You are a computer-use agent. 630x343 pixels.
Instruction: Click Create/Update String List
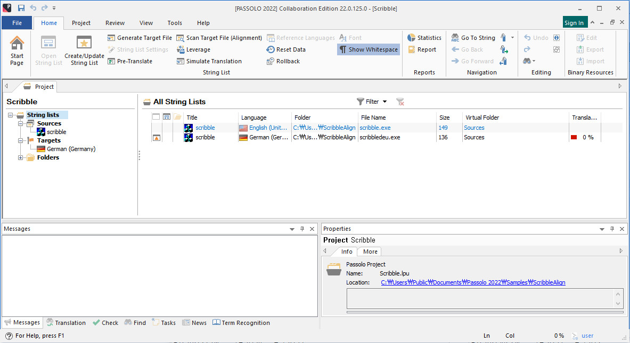point(84,51)
